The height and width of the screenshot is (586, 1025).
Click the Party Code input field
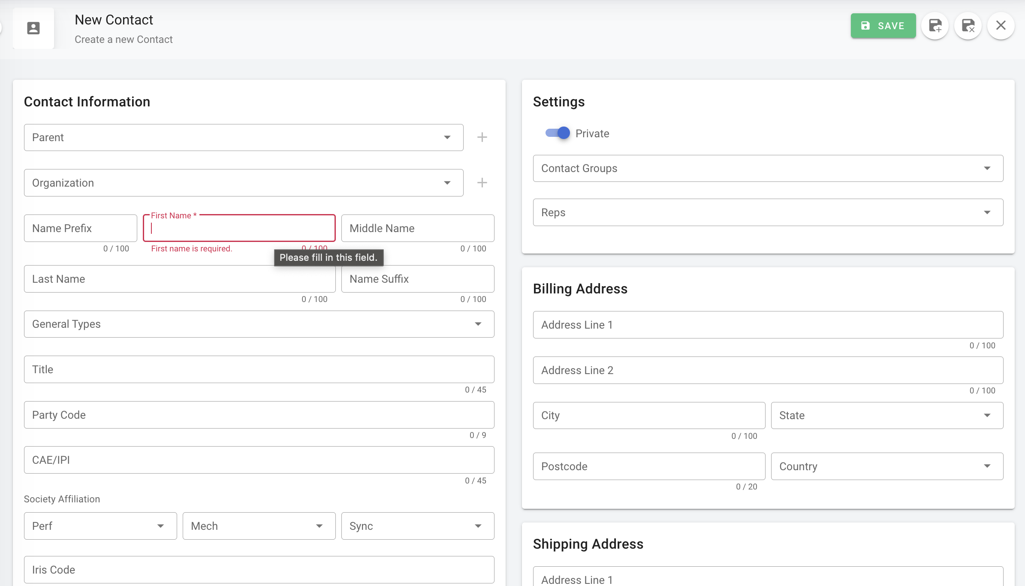coord(259,415)
